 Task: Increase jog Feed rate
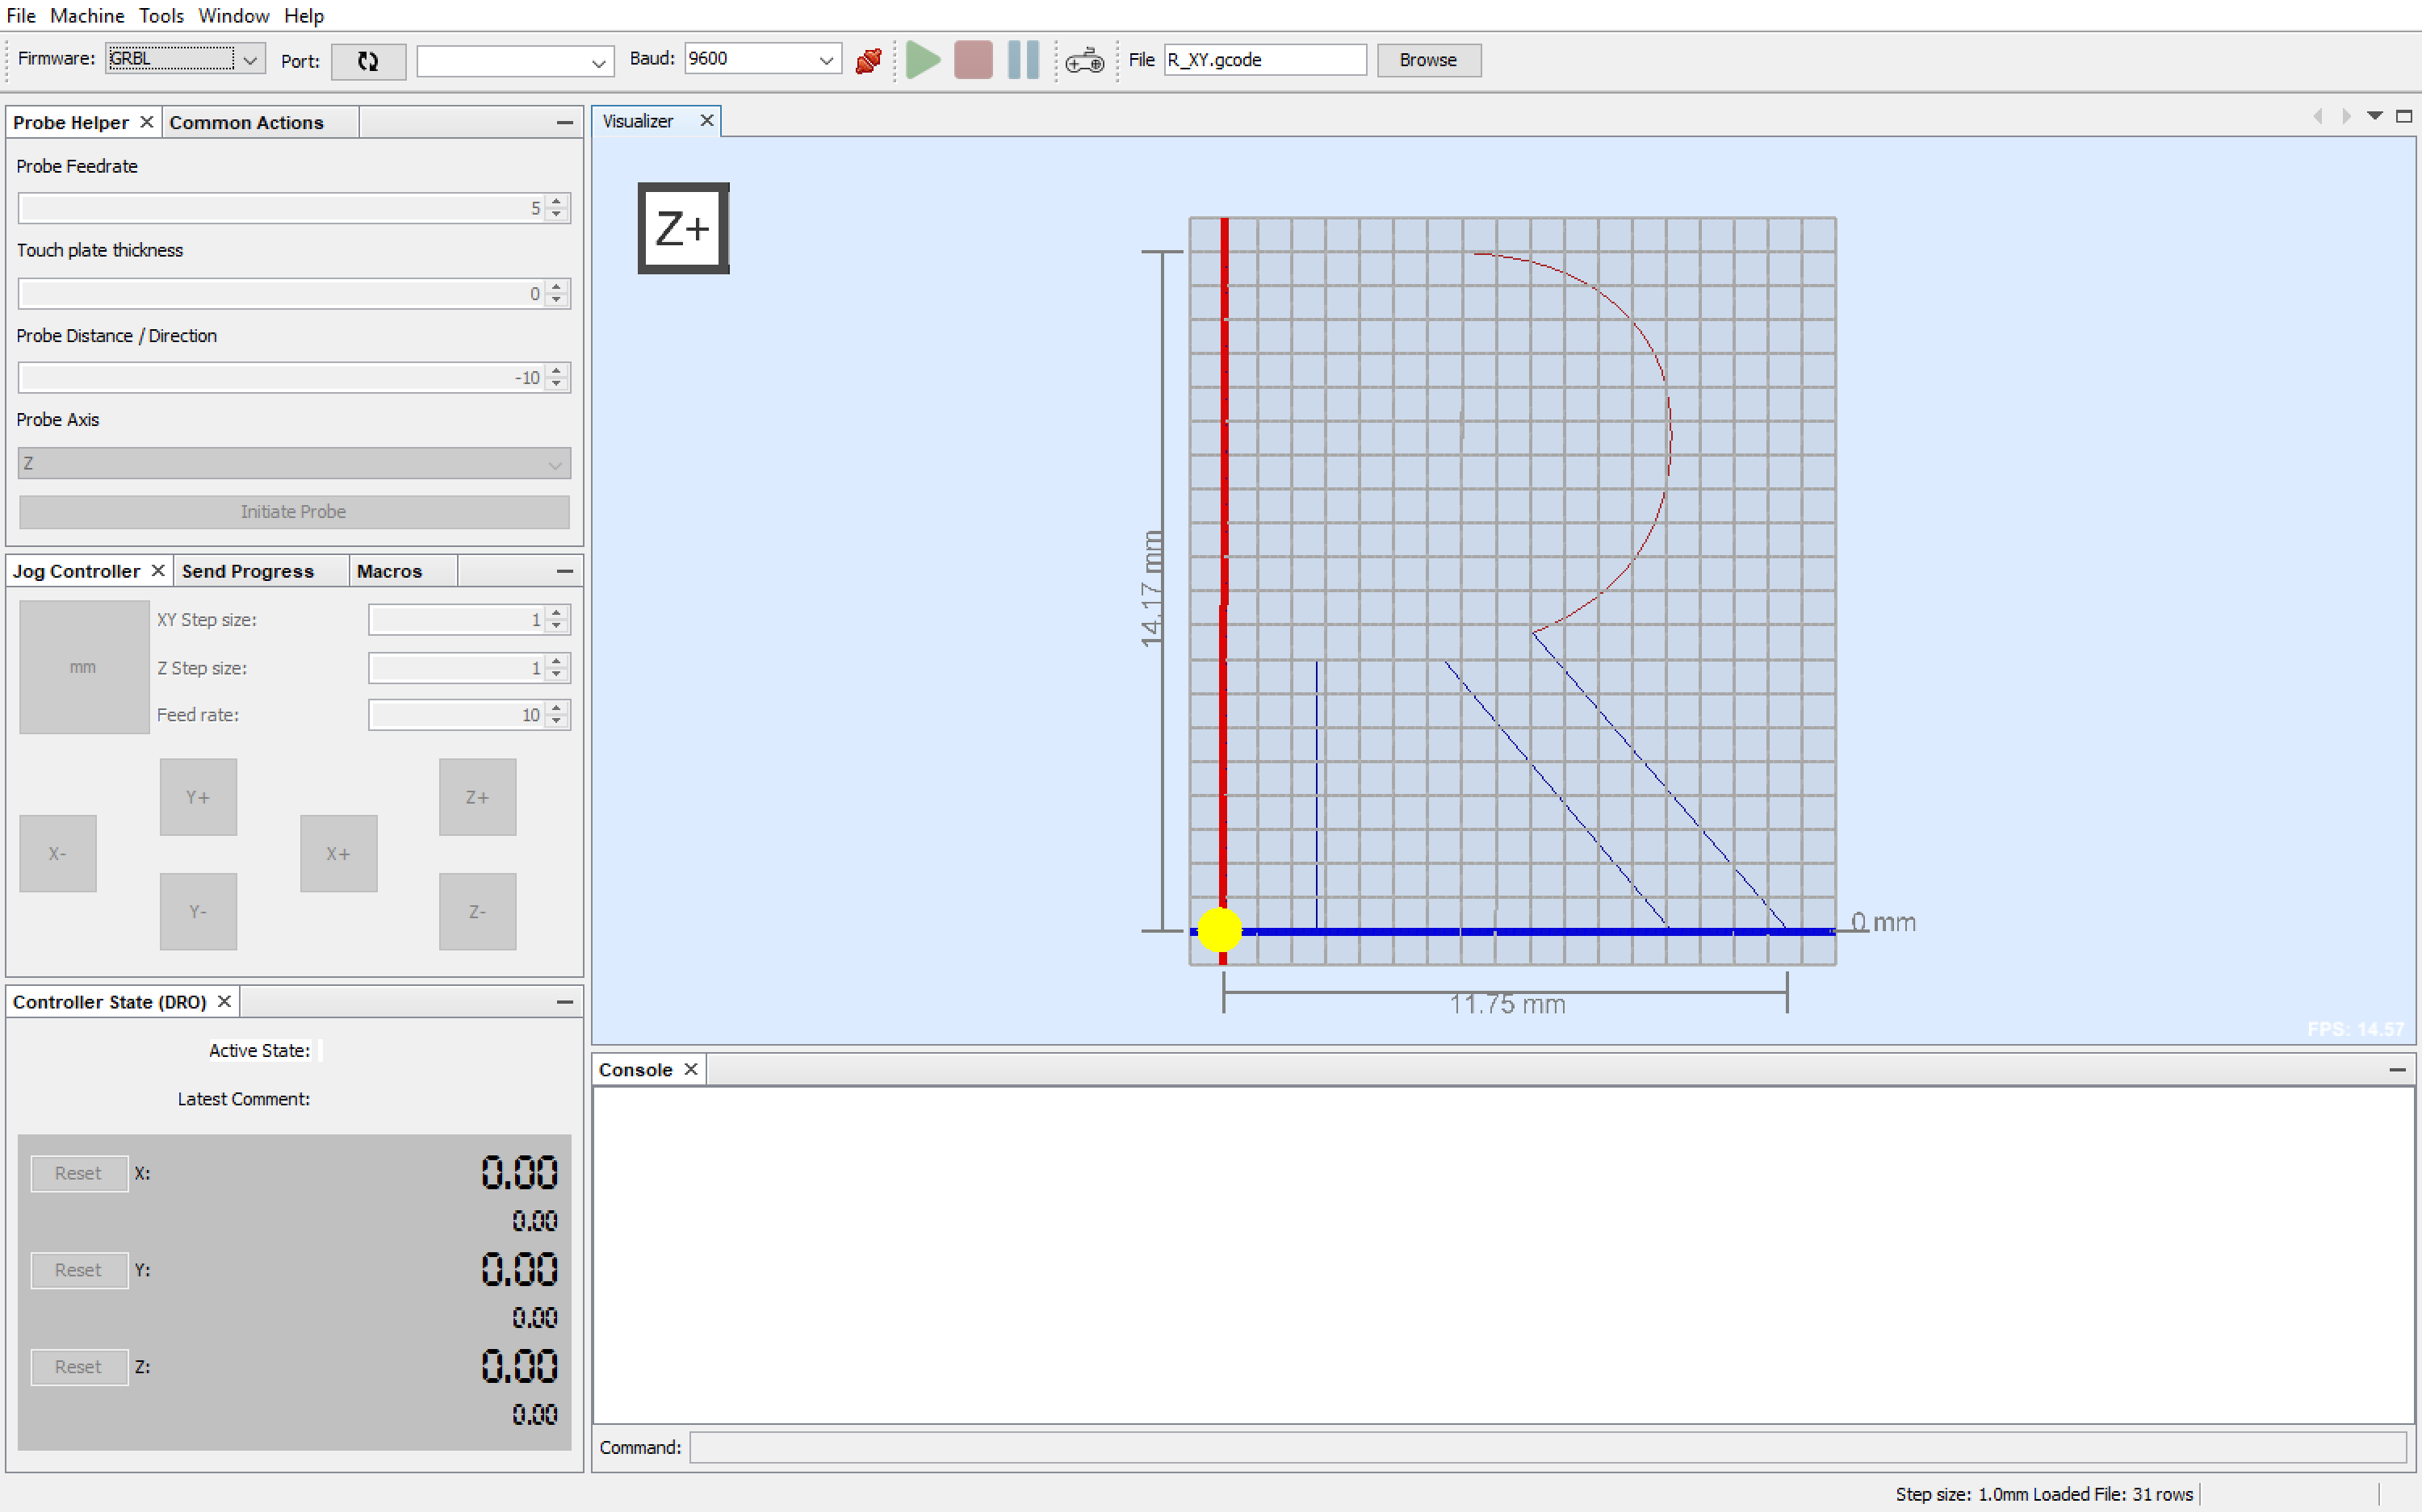point(557,707)
